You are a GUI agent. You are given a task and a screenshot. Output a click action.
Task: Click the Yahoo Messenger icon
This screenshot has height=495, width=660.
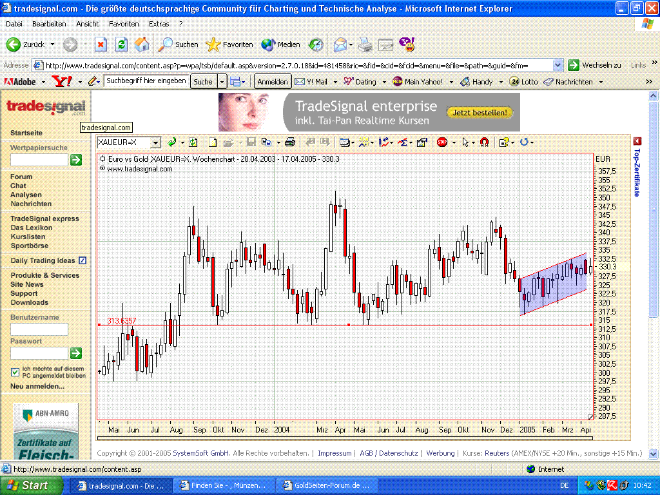click(x=407, y=44)
